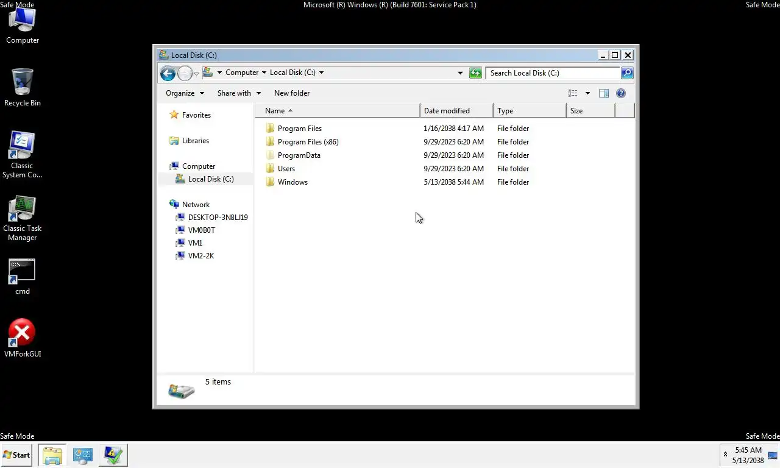Expand root breadcrumb arrow before Computer
780x468 pixels.
(219, 73)
